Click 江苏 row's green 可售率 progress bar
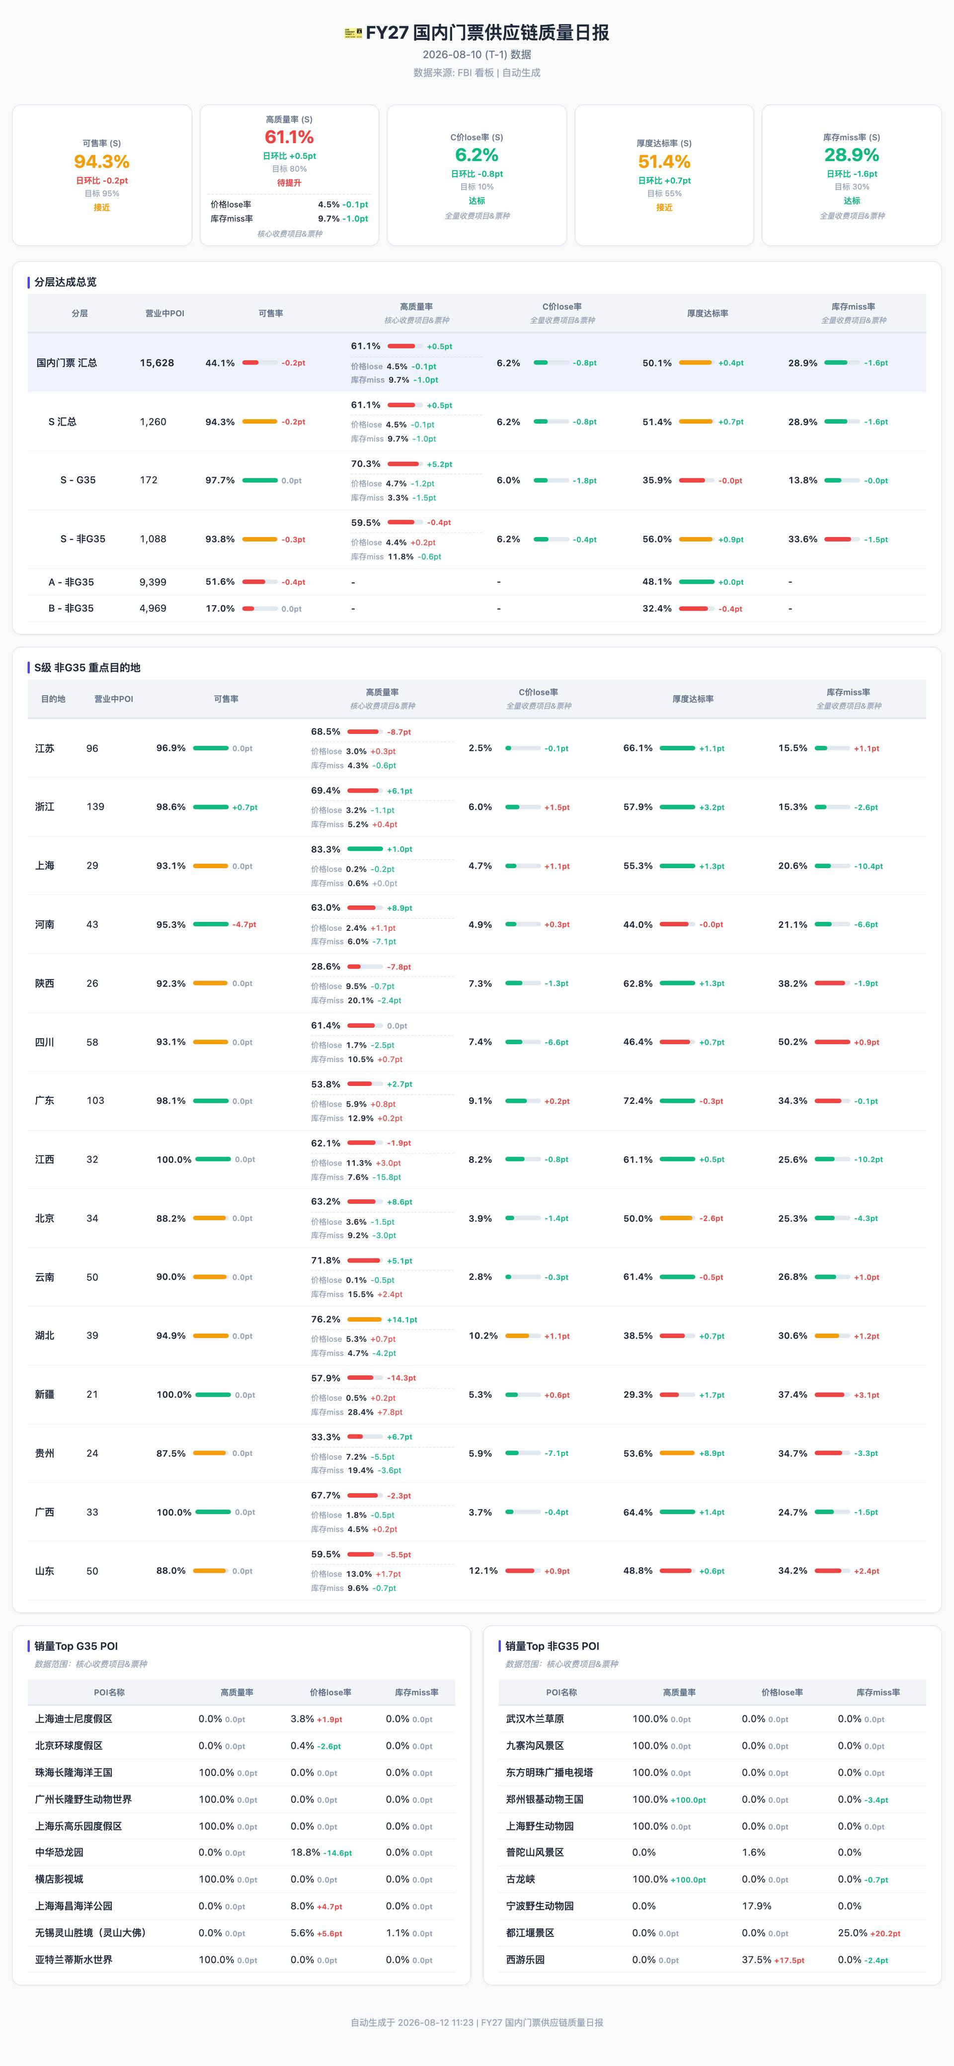Screen dimensions: 954x2066 (x=211, y=748)
